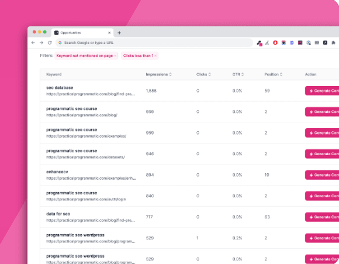The width and height of the screenshot is (339, 264).
Task: Generate content for the /examples/ programmatic seo course row
Action: [x=322, y=133]
